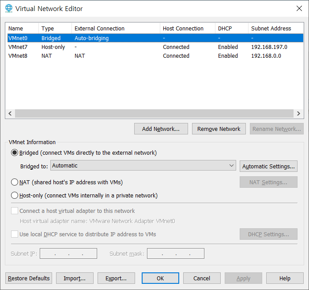The width and height of the screenshot is (309, 290).
Task: Click Connected cell in VMnet7 row
Action: 176,47
